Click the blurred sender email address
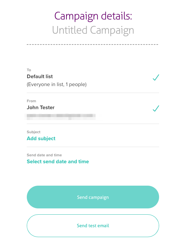The height and width of the screenshot is (246, 170). pos(61,117)
